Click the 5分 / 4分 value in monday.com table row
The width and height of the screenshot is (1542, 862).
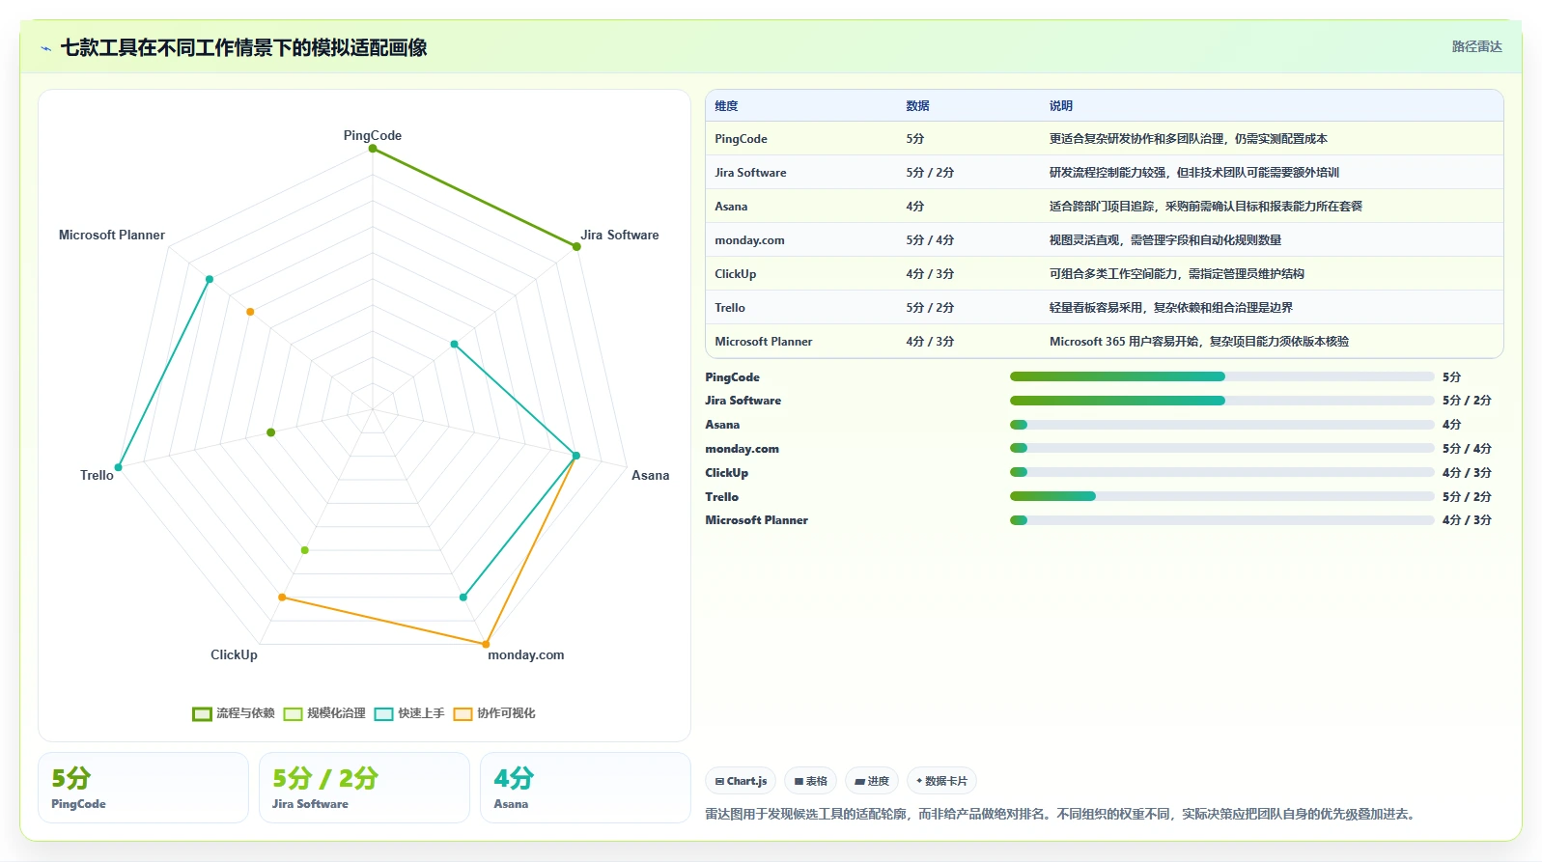[930, 240]
